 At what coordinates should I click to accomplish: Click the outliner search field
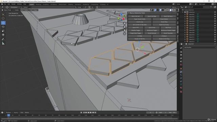coord(197,7)
